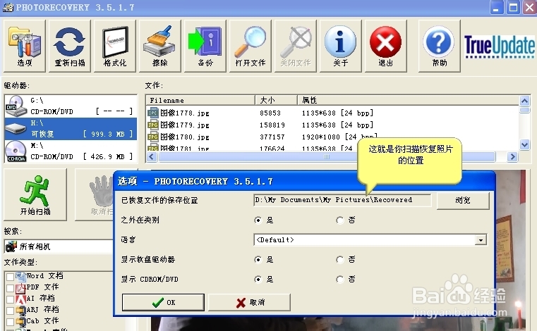Open the 所有相机 search combo box
The width and height of the screenshot is (537, 331).
[59, 246]
